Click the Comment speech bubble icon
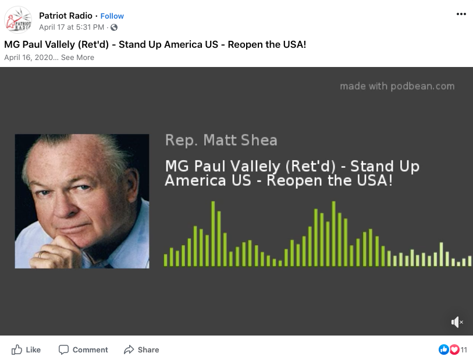Image resolution: width=473 pixels, height=360 pixels. (64, 350)
